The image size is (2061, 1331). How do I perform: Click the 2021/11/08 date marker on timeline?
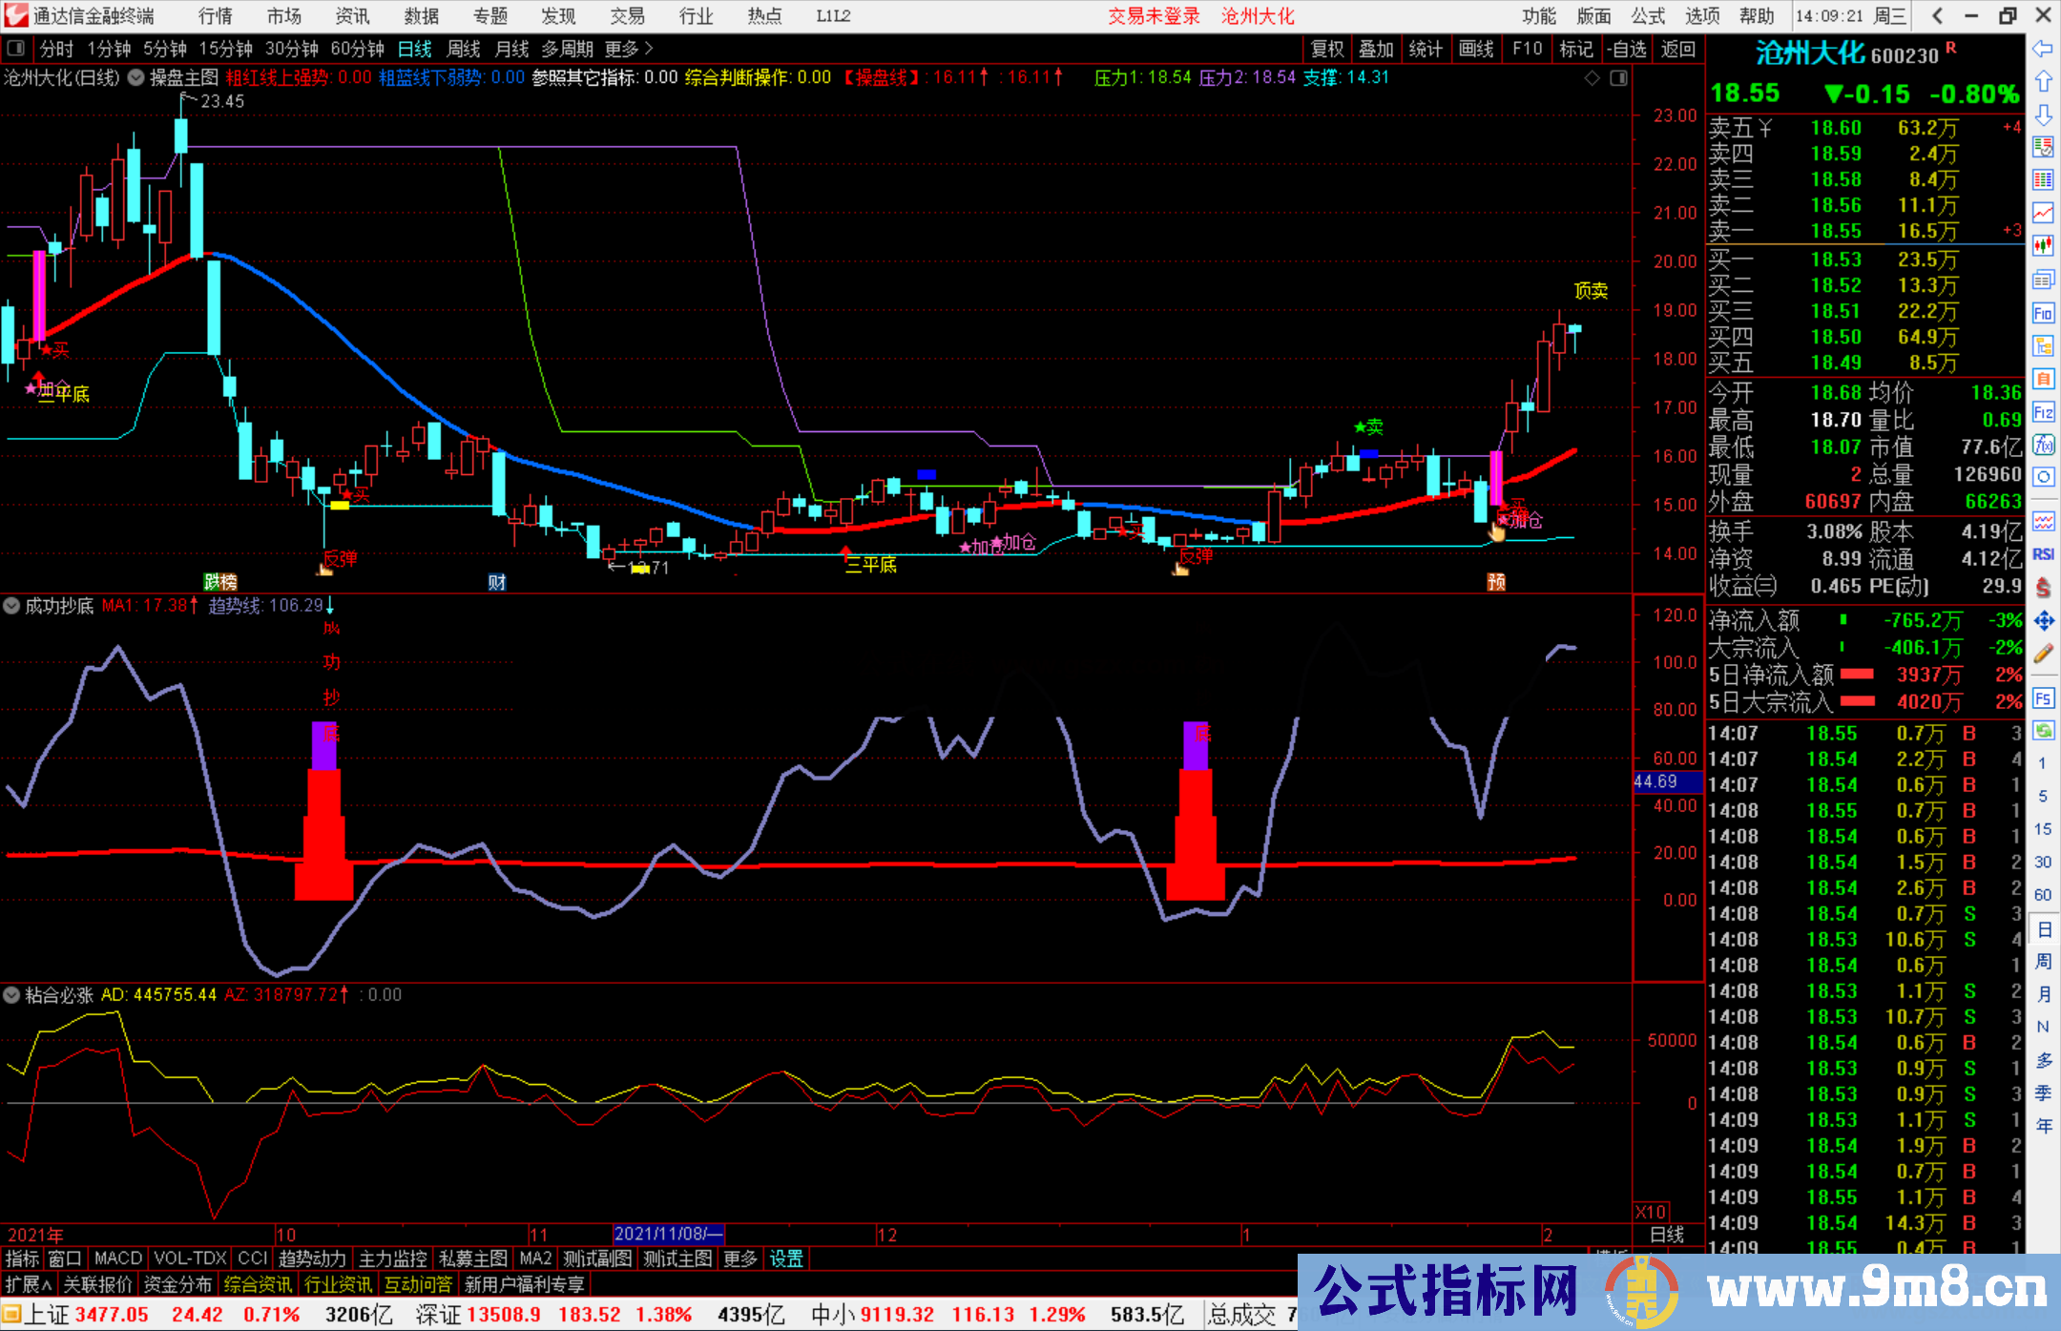pos(668,1235)
